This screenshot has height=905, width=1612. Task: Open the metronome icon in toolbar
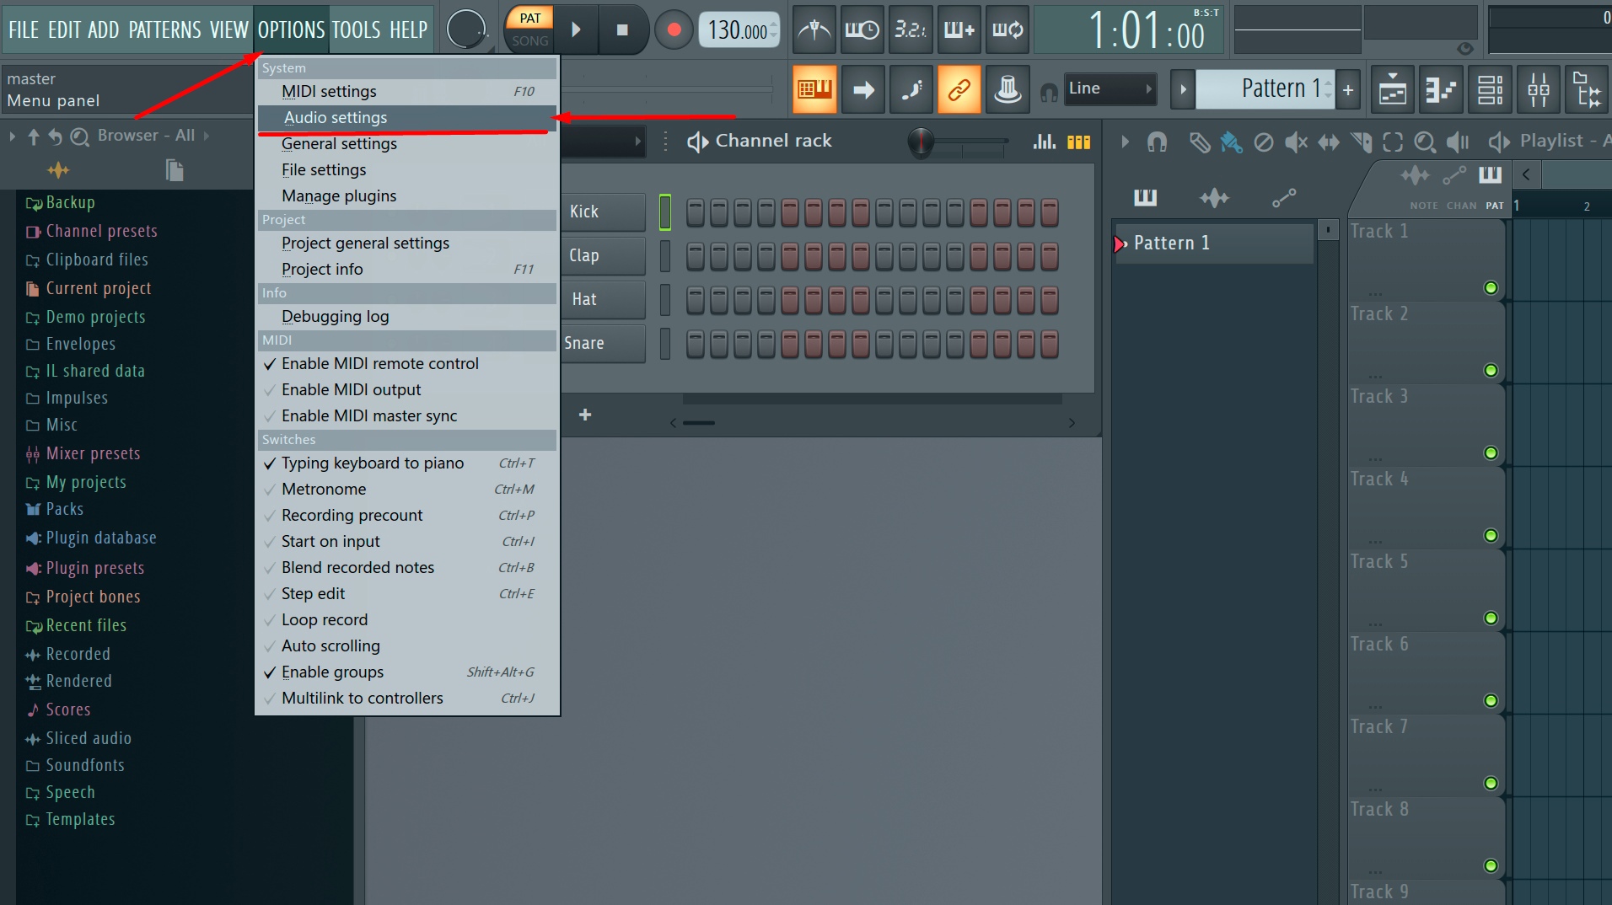tap(814, 30)
